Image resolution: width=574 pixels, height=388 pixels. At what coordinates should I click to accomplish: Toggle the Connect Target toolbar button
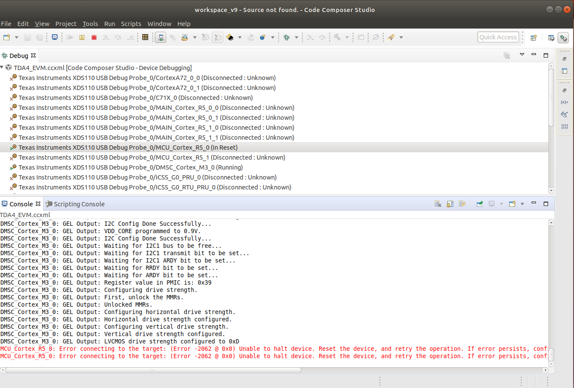160,38
